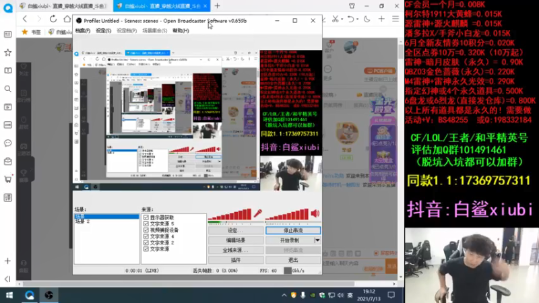Expand recording options dropdown arrow
Screen dimensions: 539x303
[317, 240]
